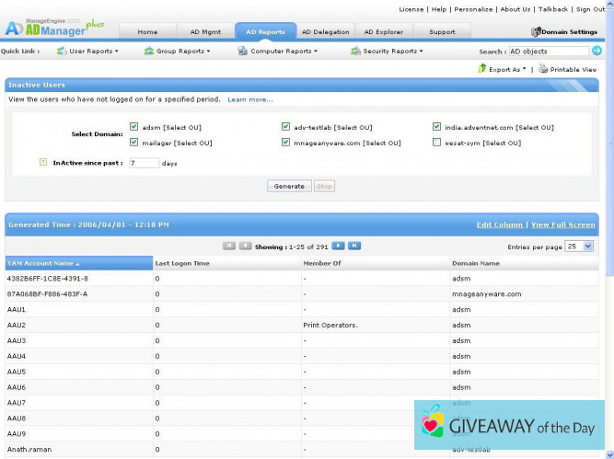The width and height of the screenshot is (614, 459).
Task: Go to previous page of results
Action: 245,246
